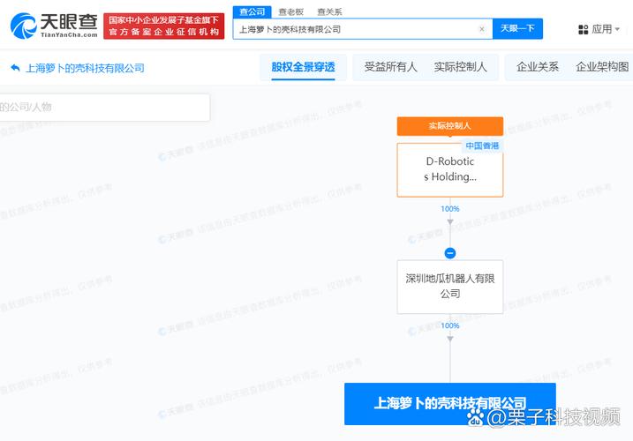Screen dimensions: 633x441
Task: Switch to the 受益所有人 tab
Action: click(x=390, y=67)
